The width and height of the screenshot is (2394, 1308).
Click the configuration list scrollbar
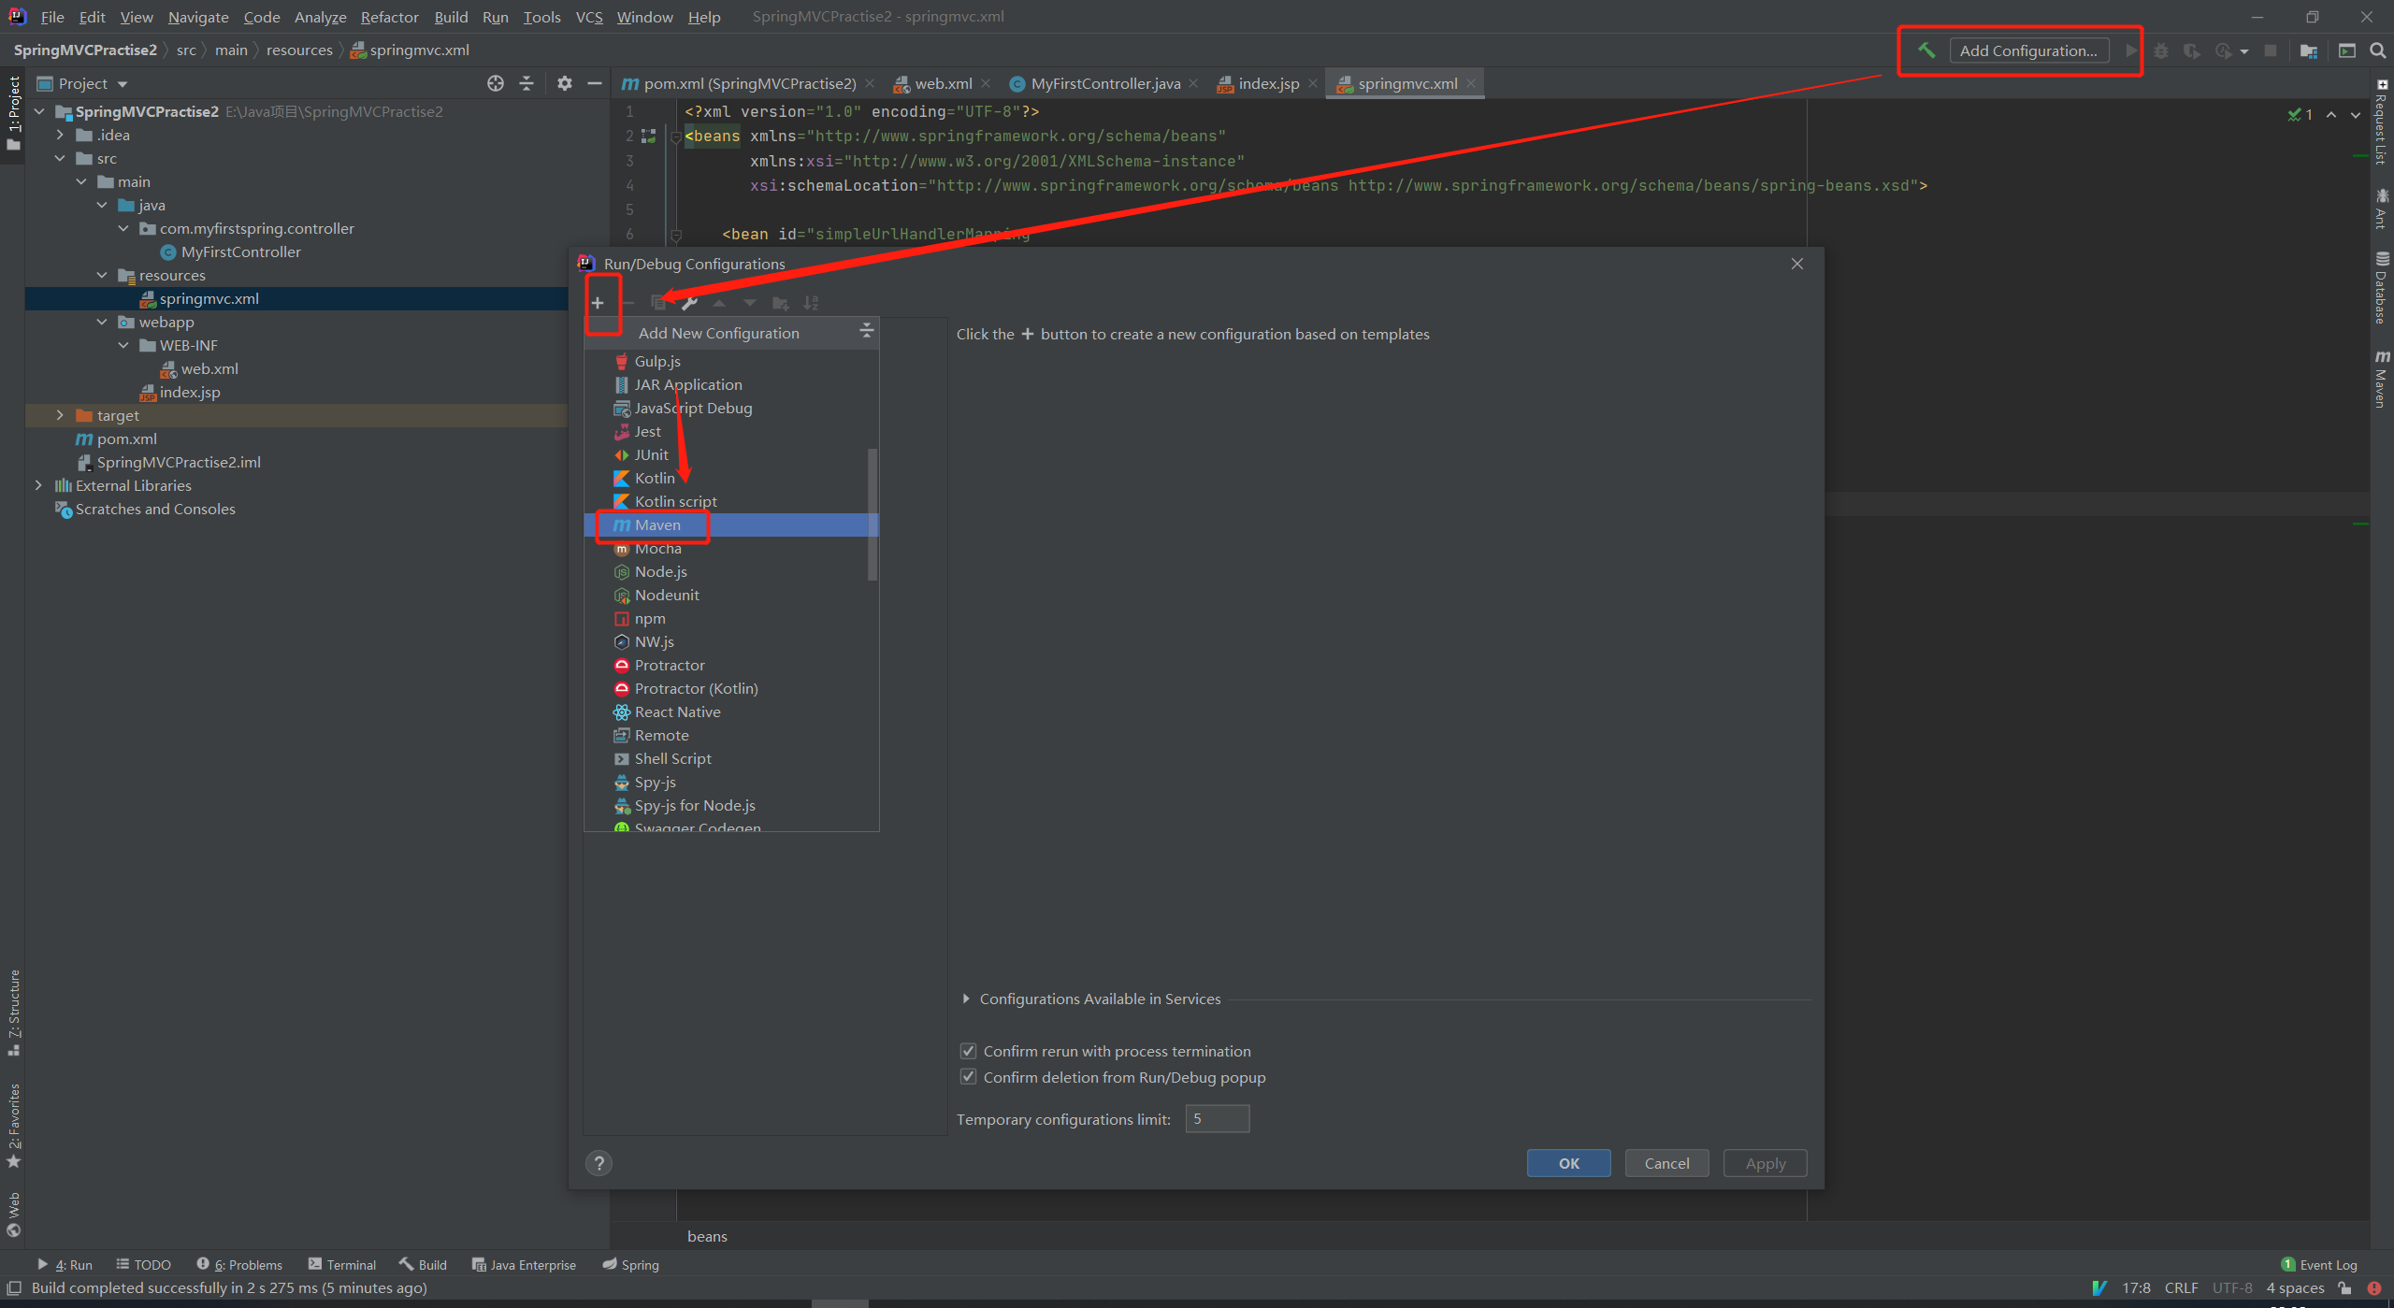(873, 514)
